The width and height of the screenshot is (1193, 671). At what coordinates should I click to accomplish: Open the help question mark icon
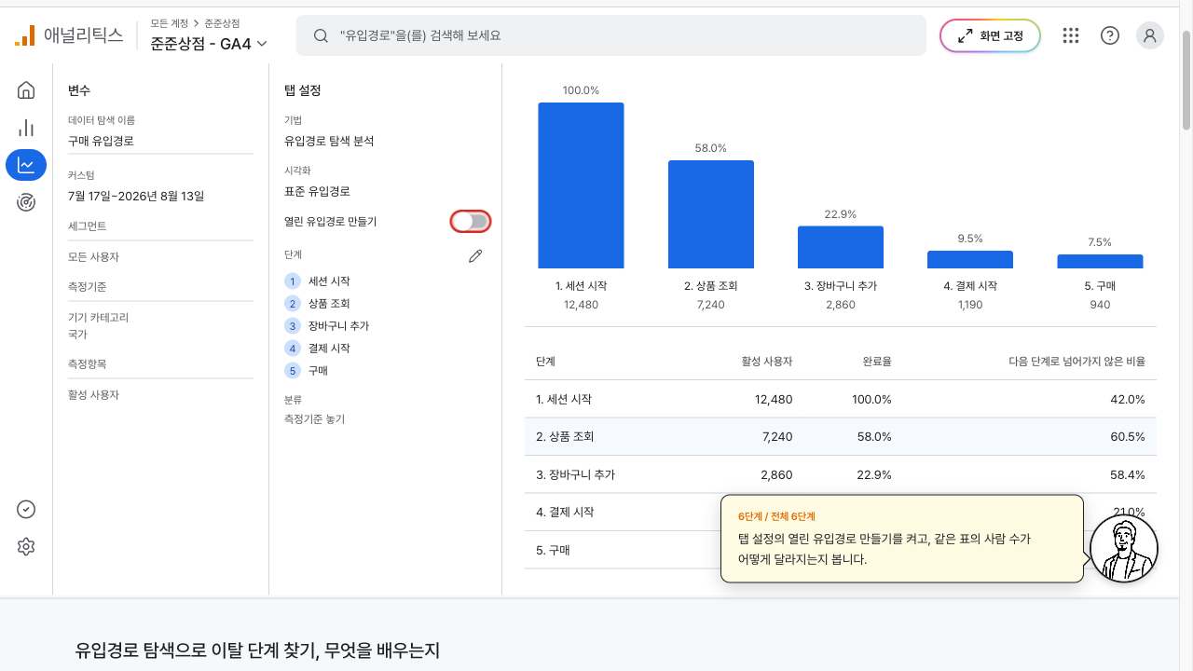coord(1110,35)
